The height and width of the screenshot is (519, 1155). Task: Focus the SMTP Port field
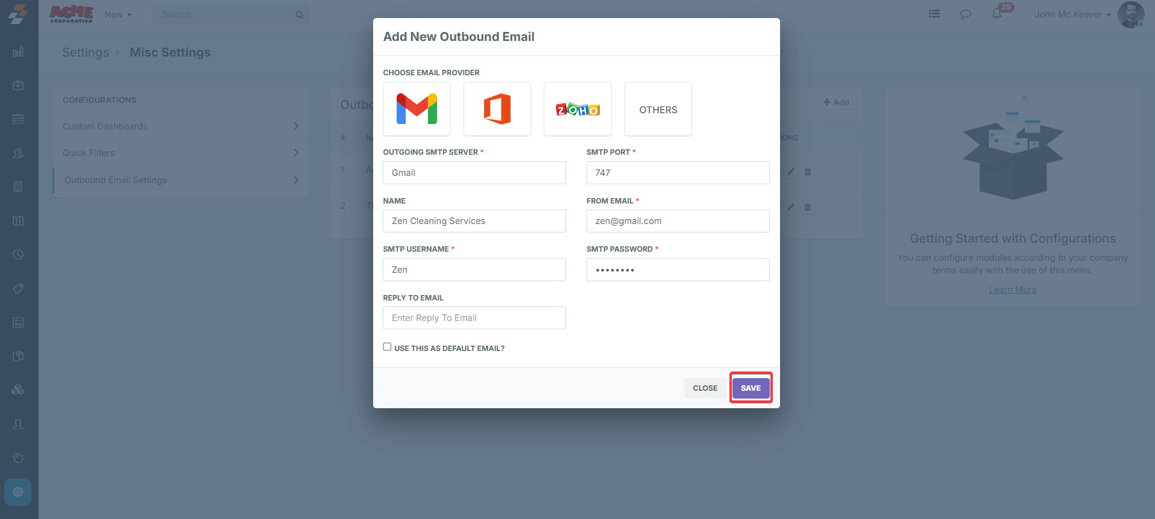tap(678, 173)
